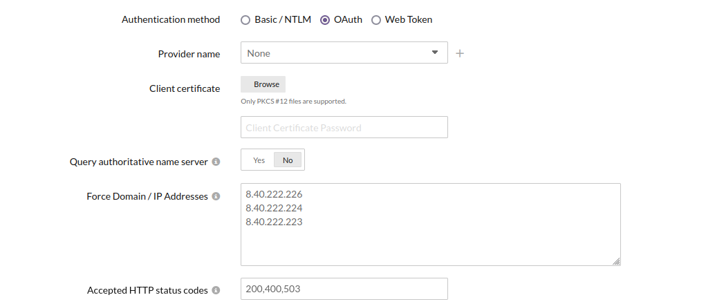Click the Client certificate label
The image size is (706, 304).
[185, 88]
